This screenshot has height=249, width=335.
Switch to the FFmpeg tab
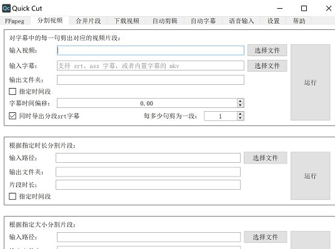point(15,21)
